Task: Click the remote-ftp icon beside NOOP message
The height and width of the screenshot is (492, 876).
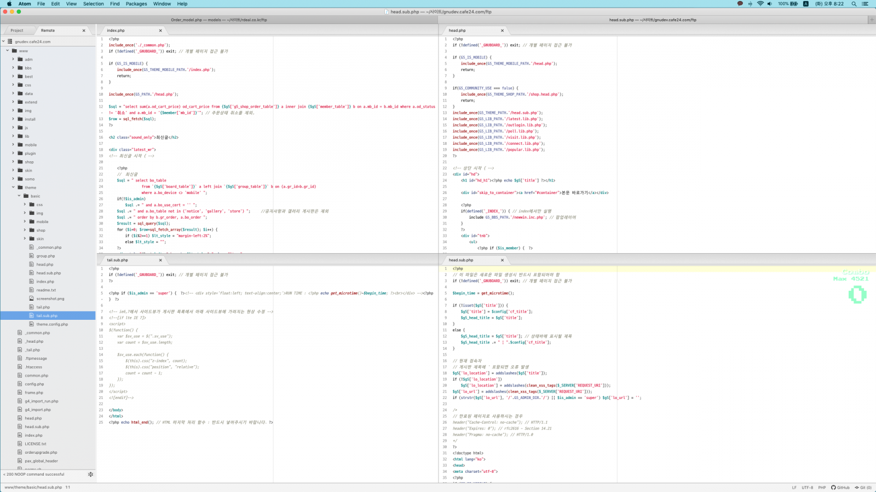Action: (x=90, y=475)
